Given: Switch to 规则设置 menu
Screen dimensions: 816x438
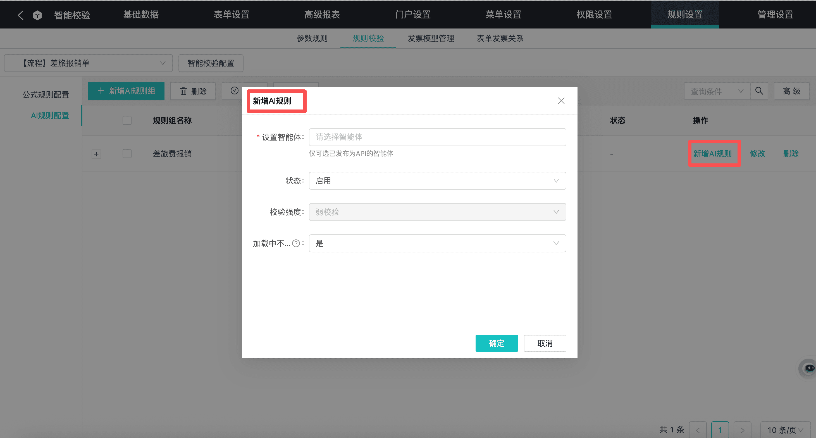Looking at the screenshot, I should [x=685, y=15].
